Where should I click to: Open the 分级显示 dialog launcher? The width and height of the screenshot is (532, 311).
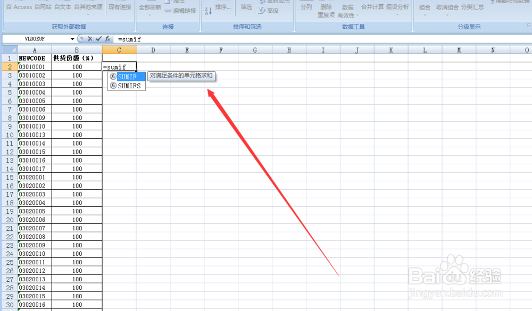pyautogui.click(x=529, y=26)
